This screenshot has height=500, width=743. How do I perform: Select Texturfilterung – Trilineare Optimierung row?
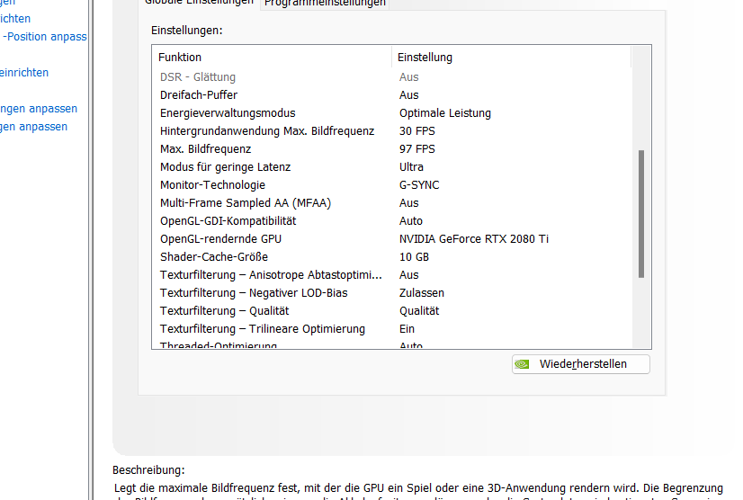[392, 329]
